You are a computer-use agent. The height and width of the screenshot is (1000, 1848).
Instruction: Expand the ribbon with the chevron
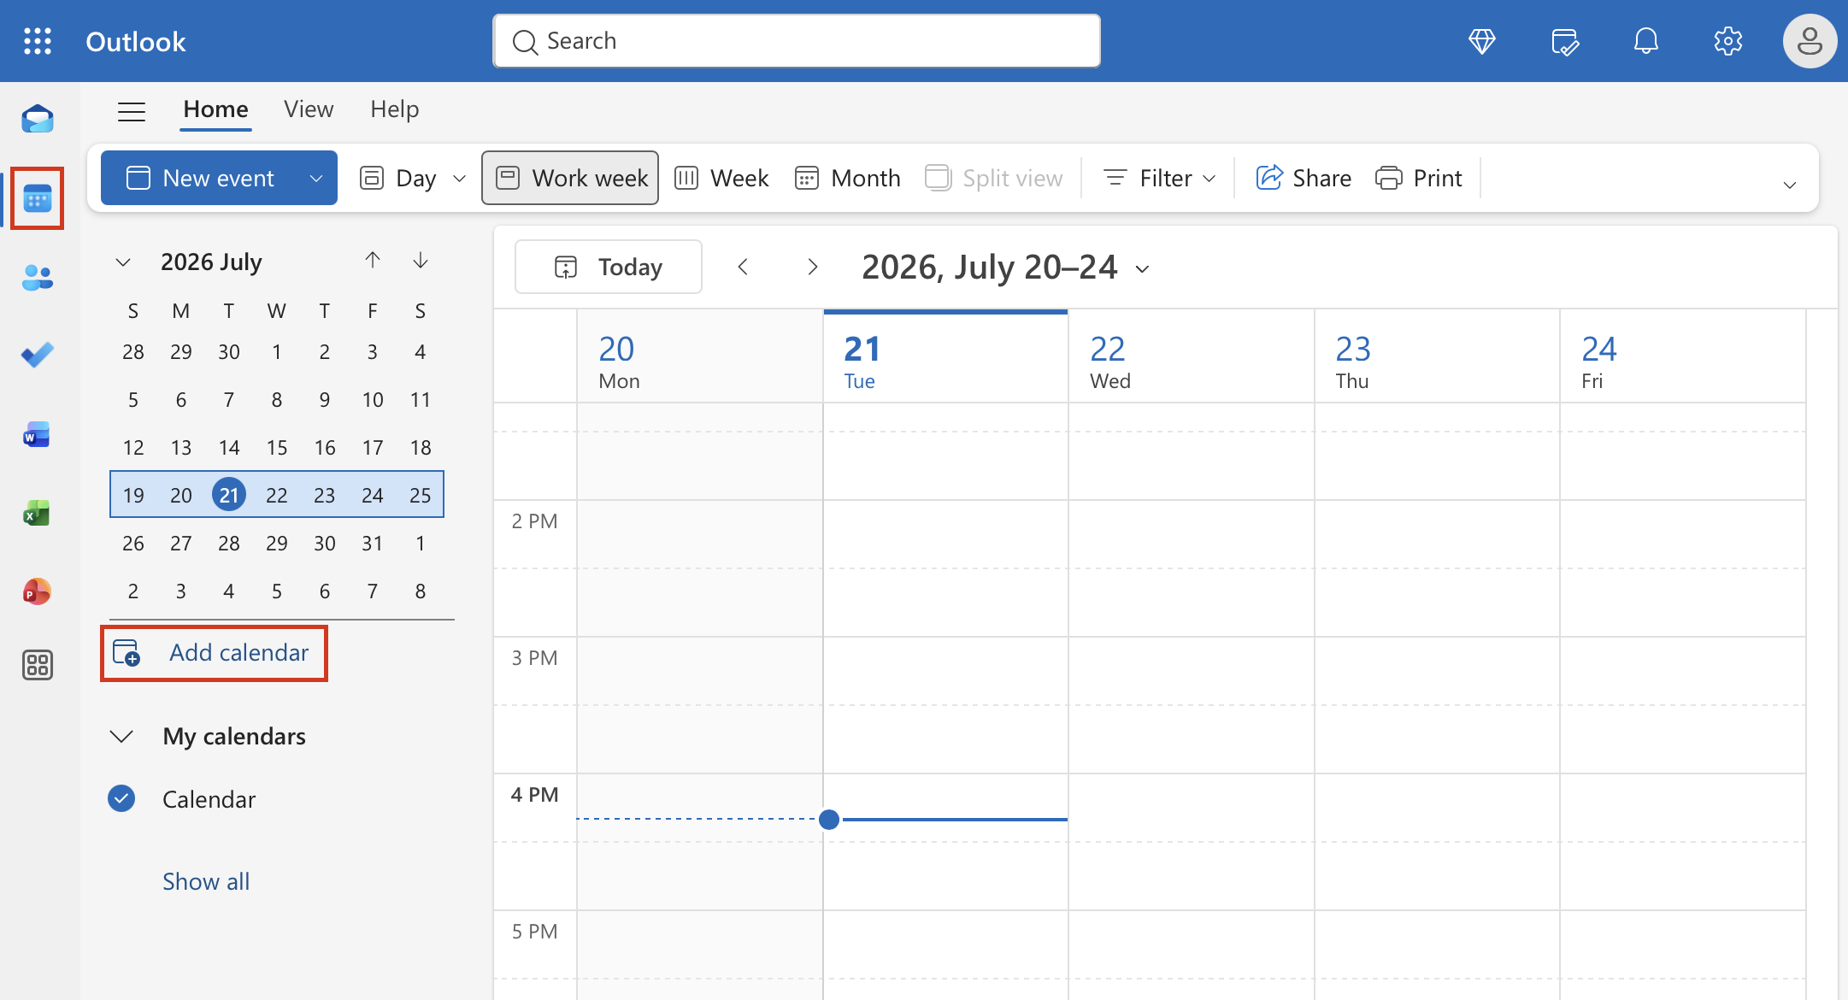(x=1789, y=185)
